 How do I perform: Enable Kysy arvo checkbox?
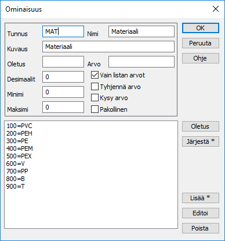tap(95, 98)
